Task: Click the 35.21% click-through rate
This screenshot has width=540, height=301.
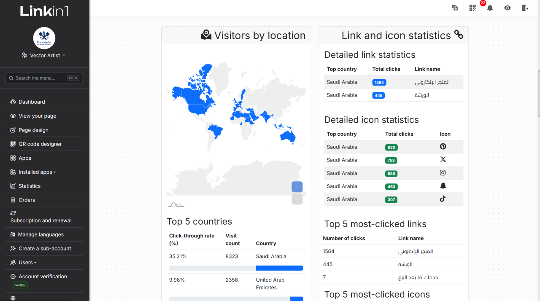Action: click(x=178, y=256)
